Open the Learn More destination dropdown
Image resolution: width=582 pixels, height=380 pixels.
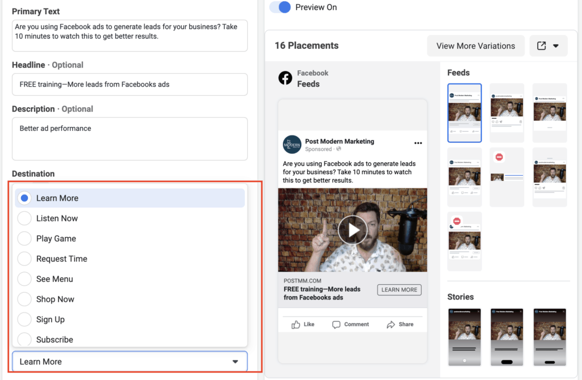130,361
